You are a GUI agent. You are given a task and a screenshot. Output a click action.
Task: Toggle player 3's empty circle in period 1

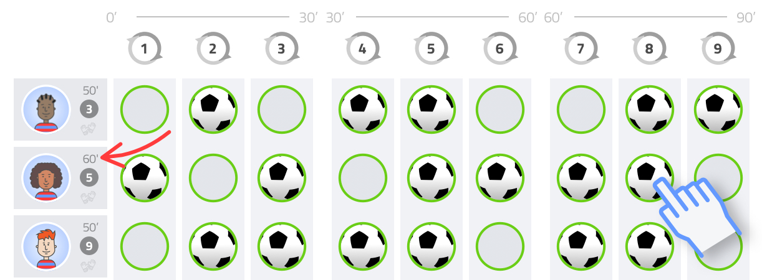click(145, 110)
